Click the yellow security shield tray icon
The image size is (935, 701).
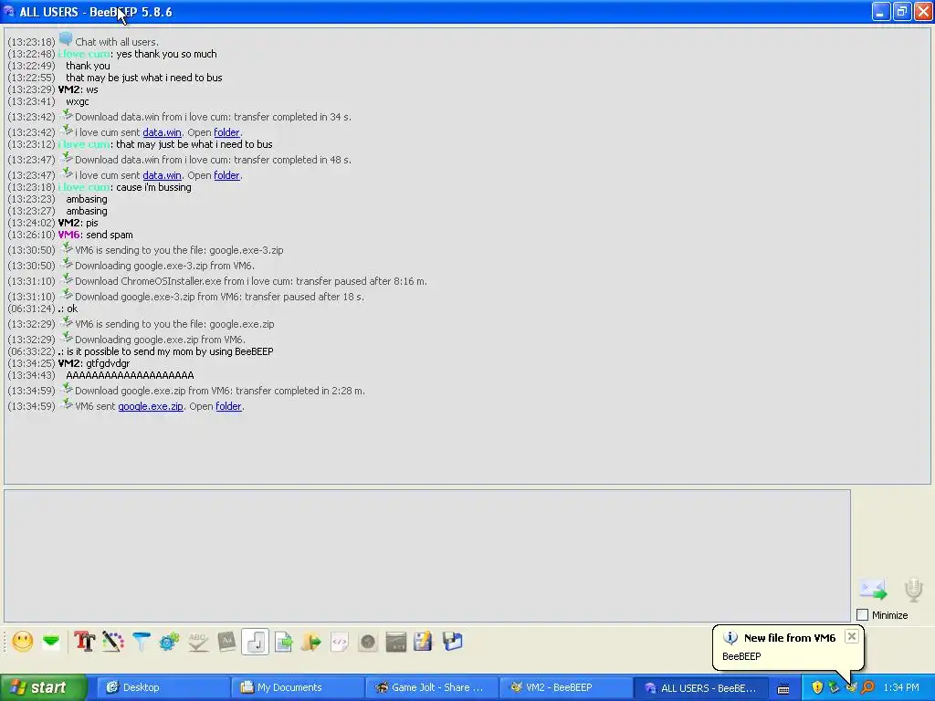[817, 687]
